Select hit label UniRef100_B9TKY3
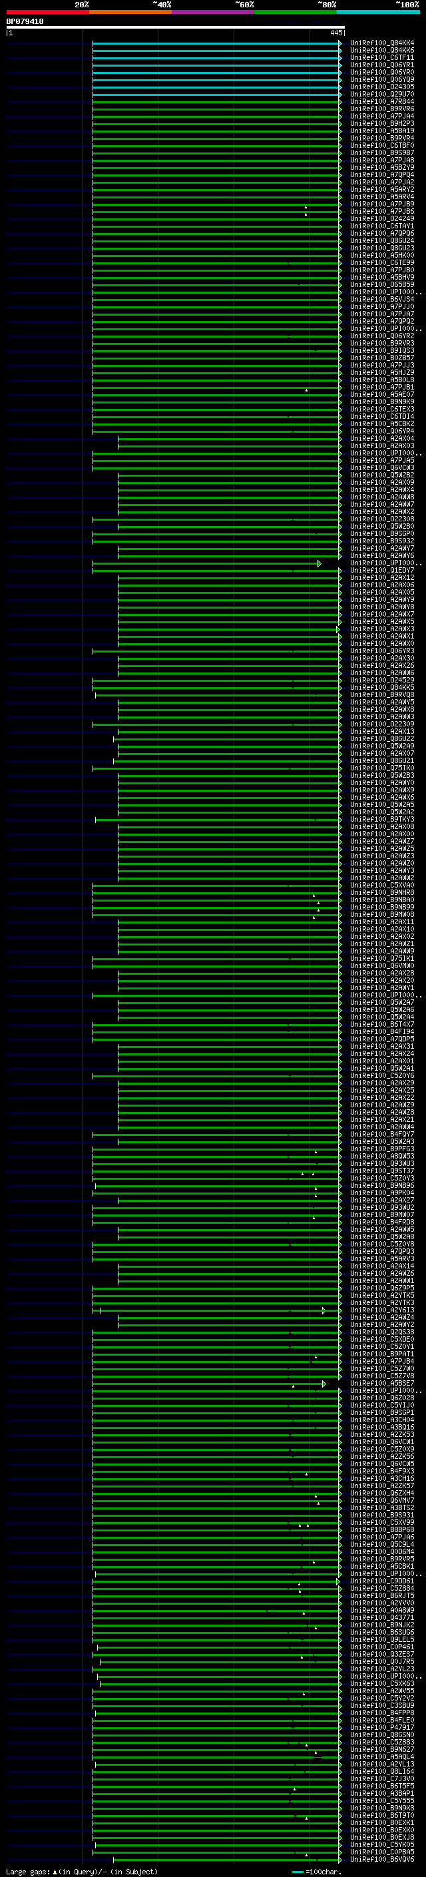426x1877 pixels. (382, 819)
